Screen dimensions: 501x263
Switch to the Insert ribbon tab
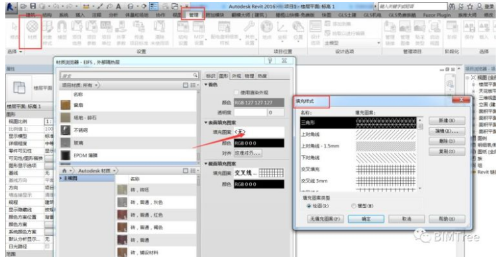[x=80, y=15]
